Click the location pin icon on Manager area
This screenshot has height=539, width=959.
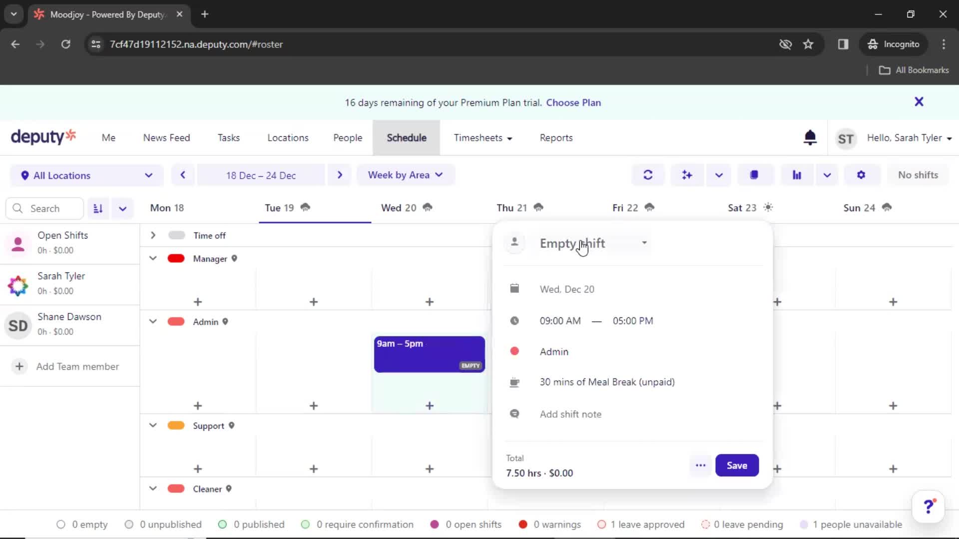coord(234,258)
